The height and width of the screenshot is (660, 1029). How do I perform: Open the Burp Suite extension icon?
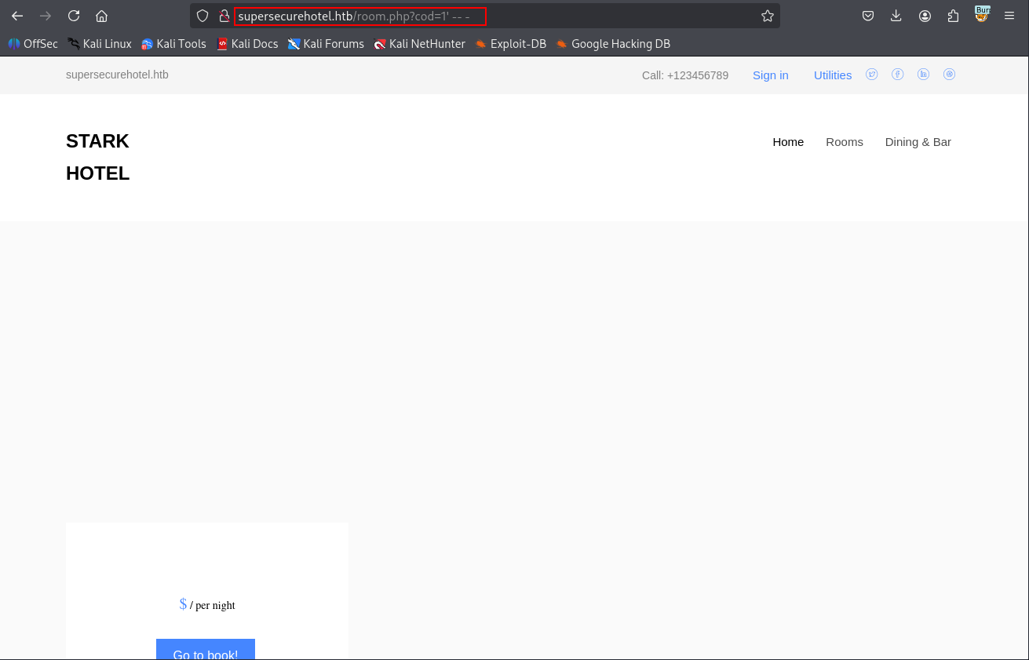(x=982, y=14)
